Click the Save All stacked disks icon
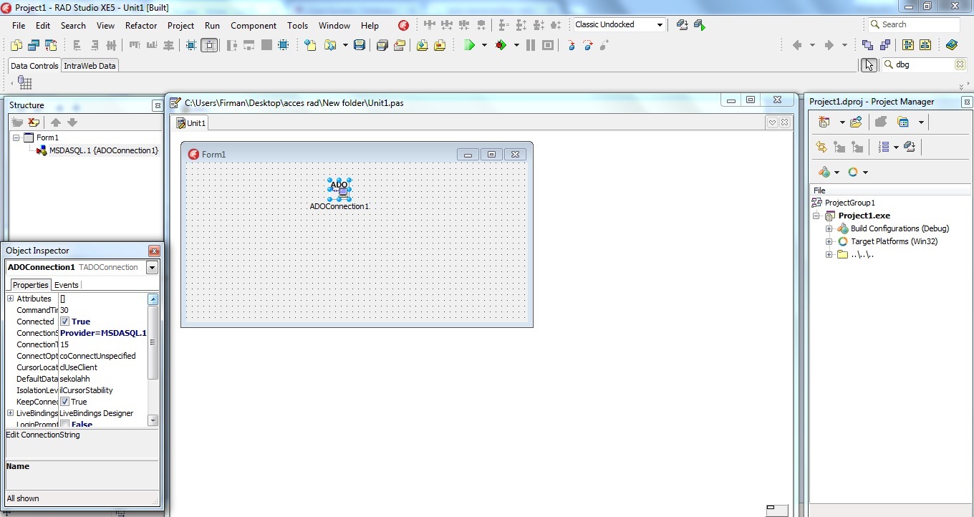Image resolution: width=974 pixels, height=517 pixels. point(382,45)
